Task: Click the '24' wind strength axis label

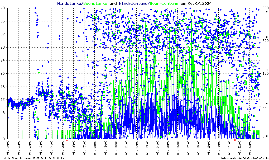Action: (x=3, y=60)
